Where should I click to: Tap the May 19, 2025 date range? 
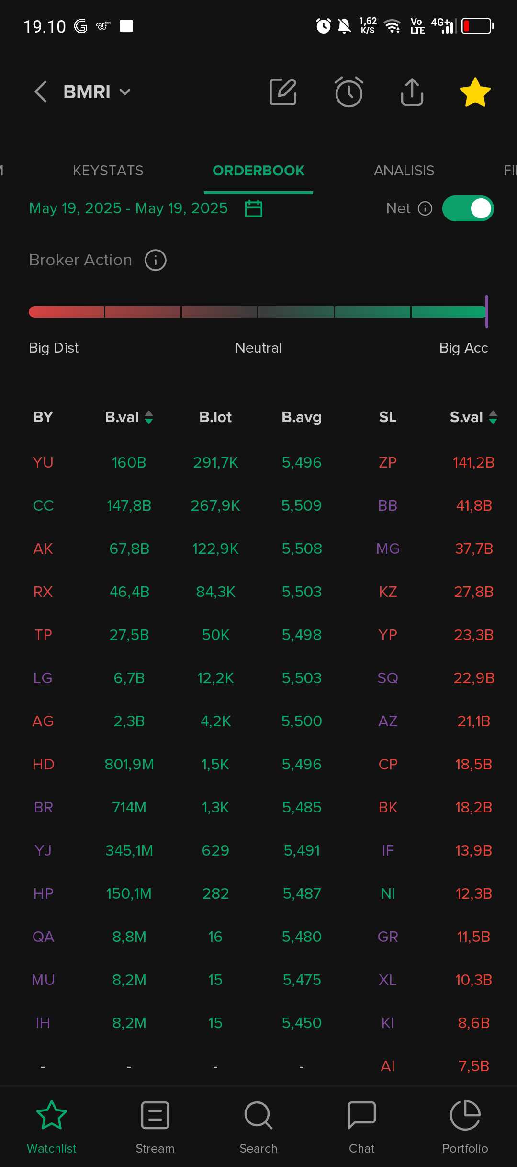[128, 208]
